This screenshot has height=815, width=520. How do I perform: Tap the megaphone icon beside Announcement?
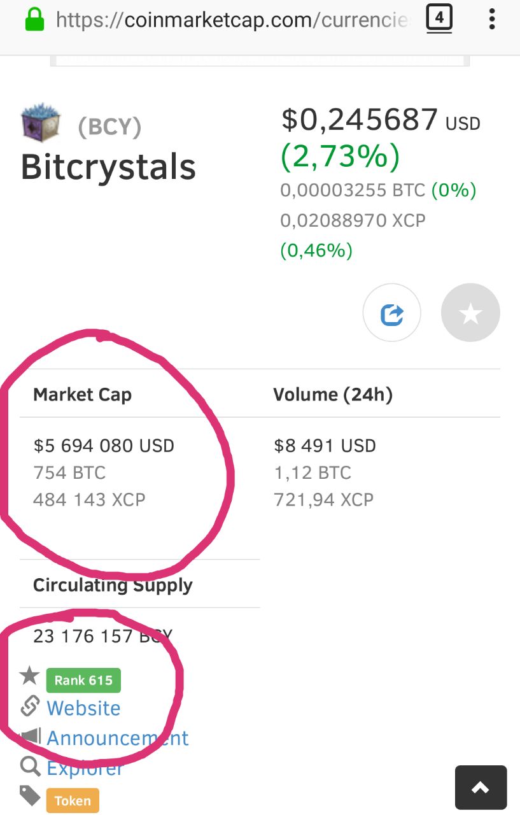[30, 737]
